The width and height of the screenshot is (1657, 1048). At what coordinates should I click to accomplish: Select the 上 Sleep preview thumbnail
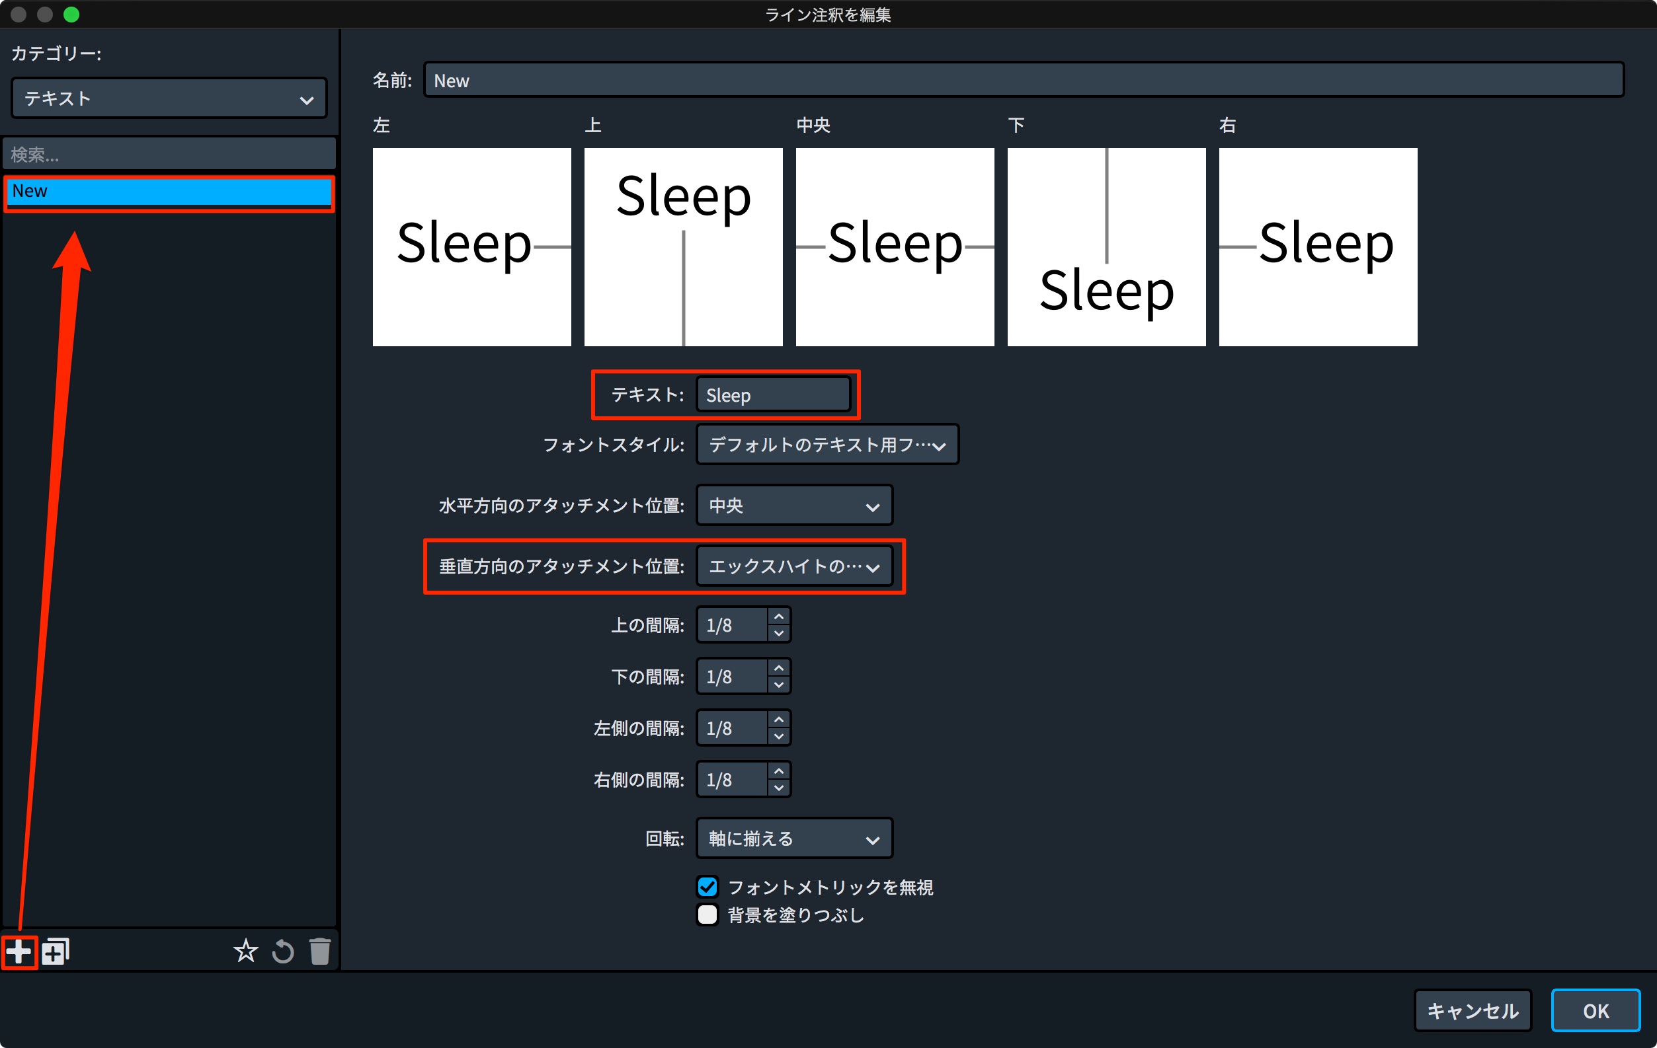pos(683,247)
